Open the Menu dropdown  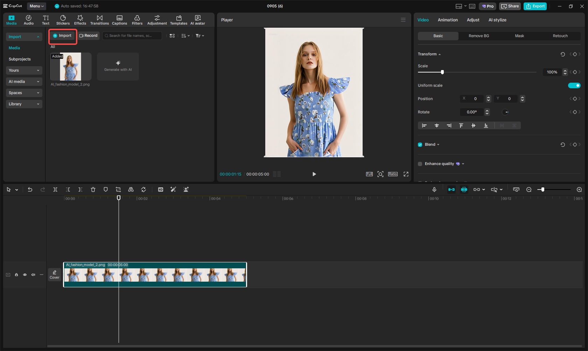point(36,6)
